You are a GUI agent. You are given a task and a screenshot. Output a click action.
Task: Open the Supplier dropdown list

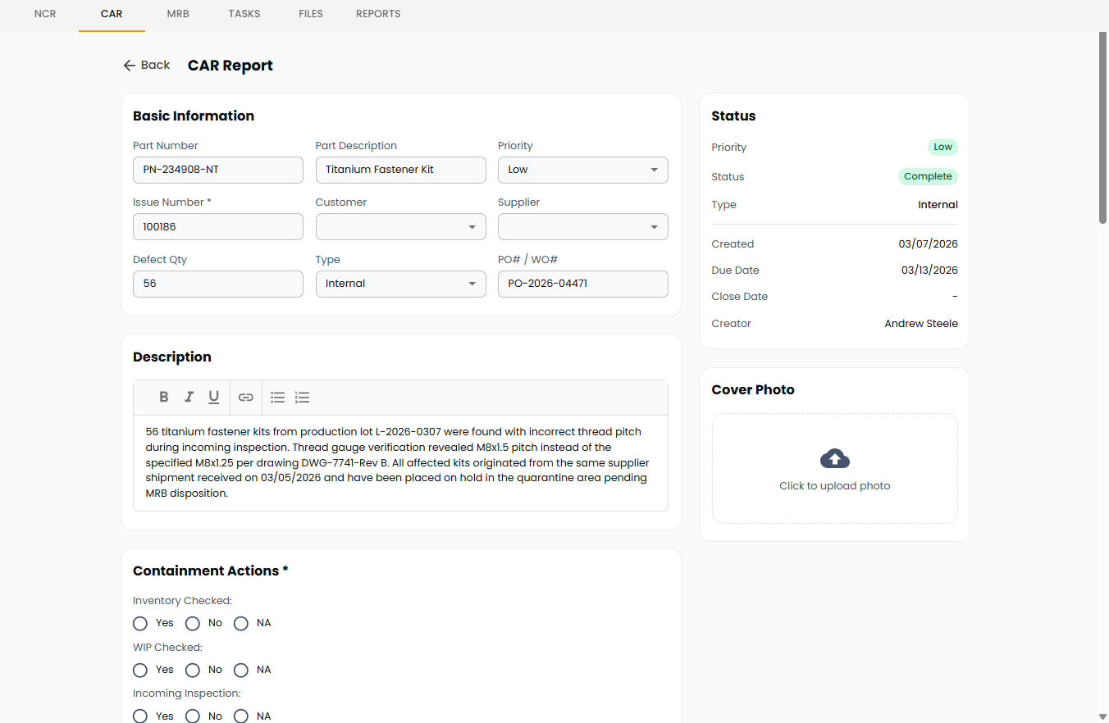582,227
